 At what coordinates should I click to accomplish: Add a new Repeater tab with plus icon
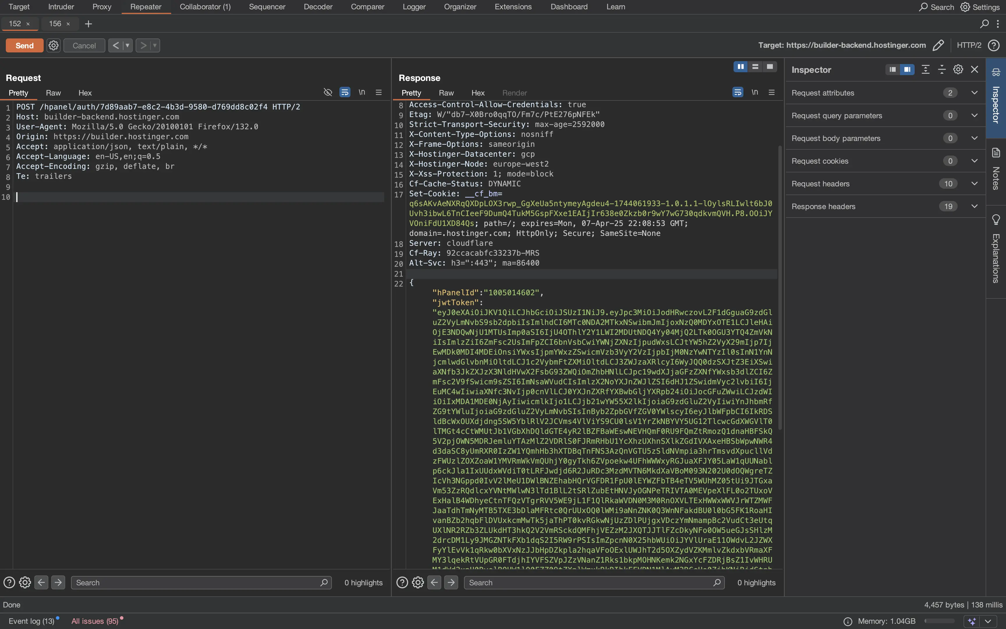tap(88, 24)
